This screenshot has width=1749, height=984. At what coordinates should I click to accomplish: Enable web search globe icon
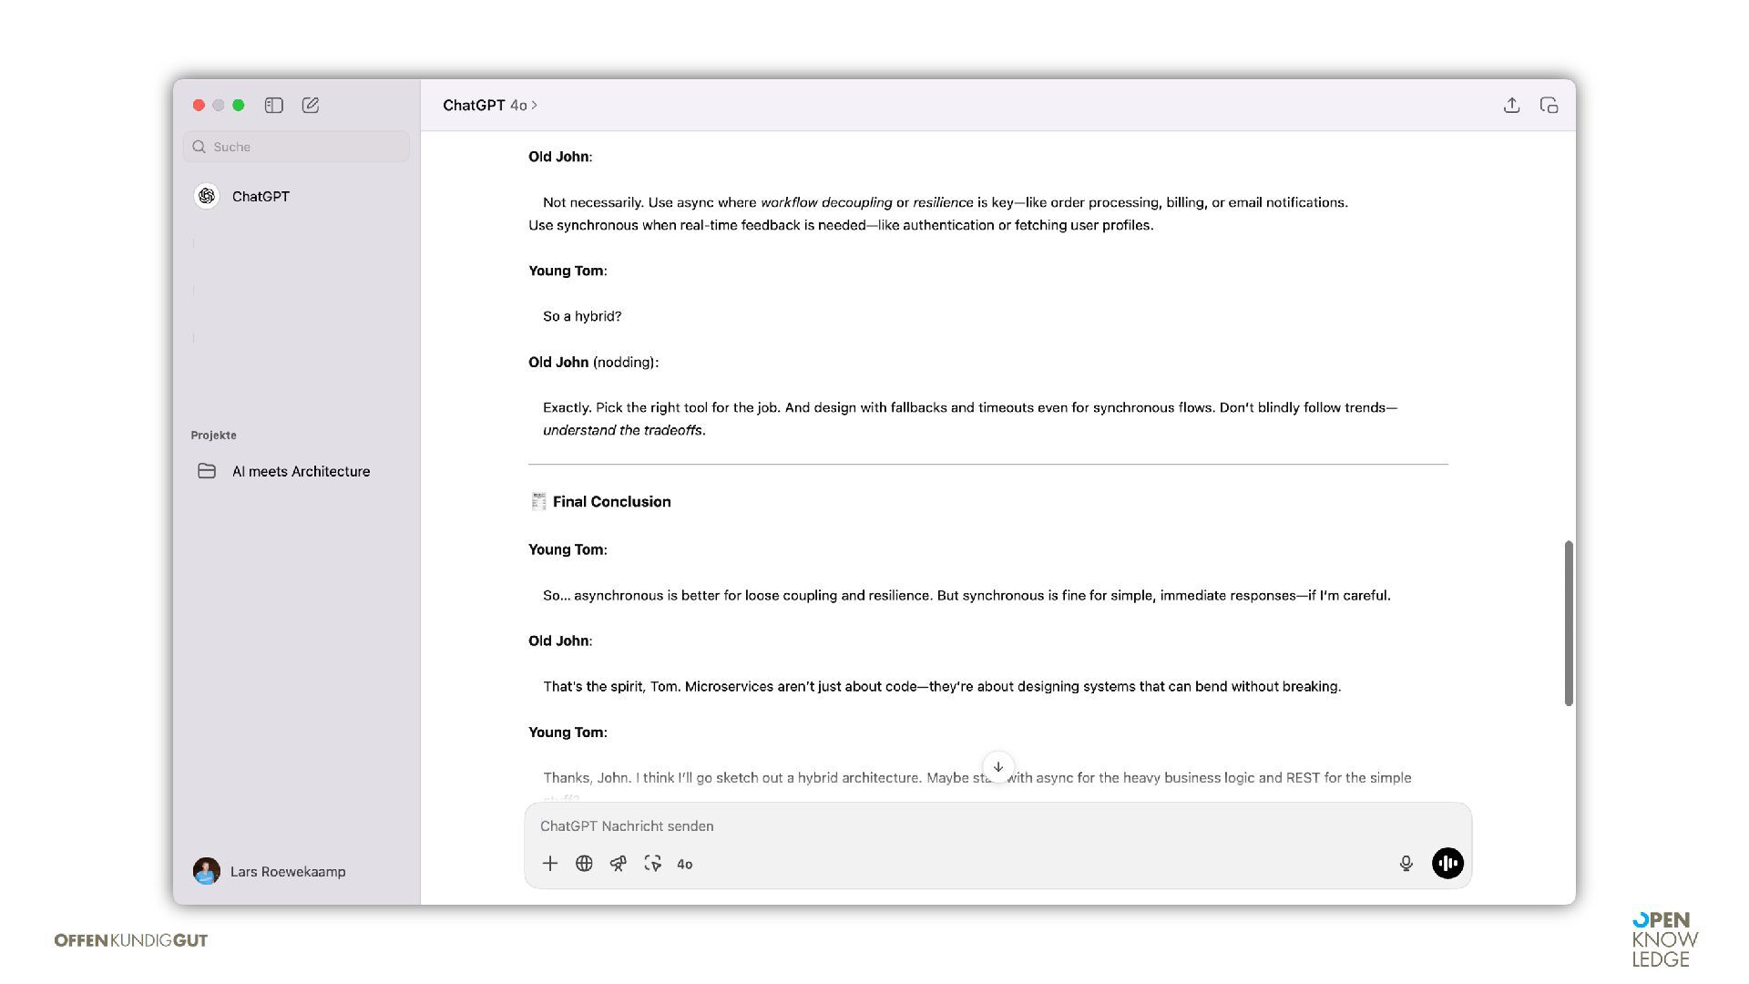584,864
